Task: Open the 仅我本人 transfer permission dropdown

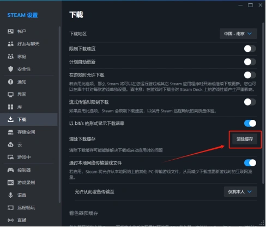Action: [x=240, y=191]
